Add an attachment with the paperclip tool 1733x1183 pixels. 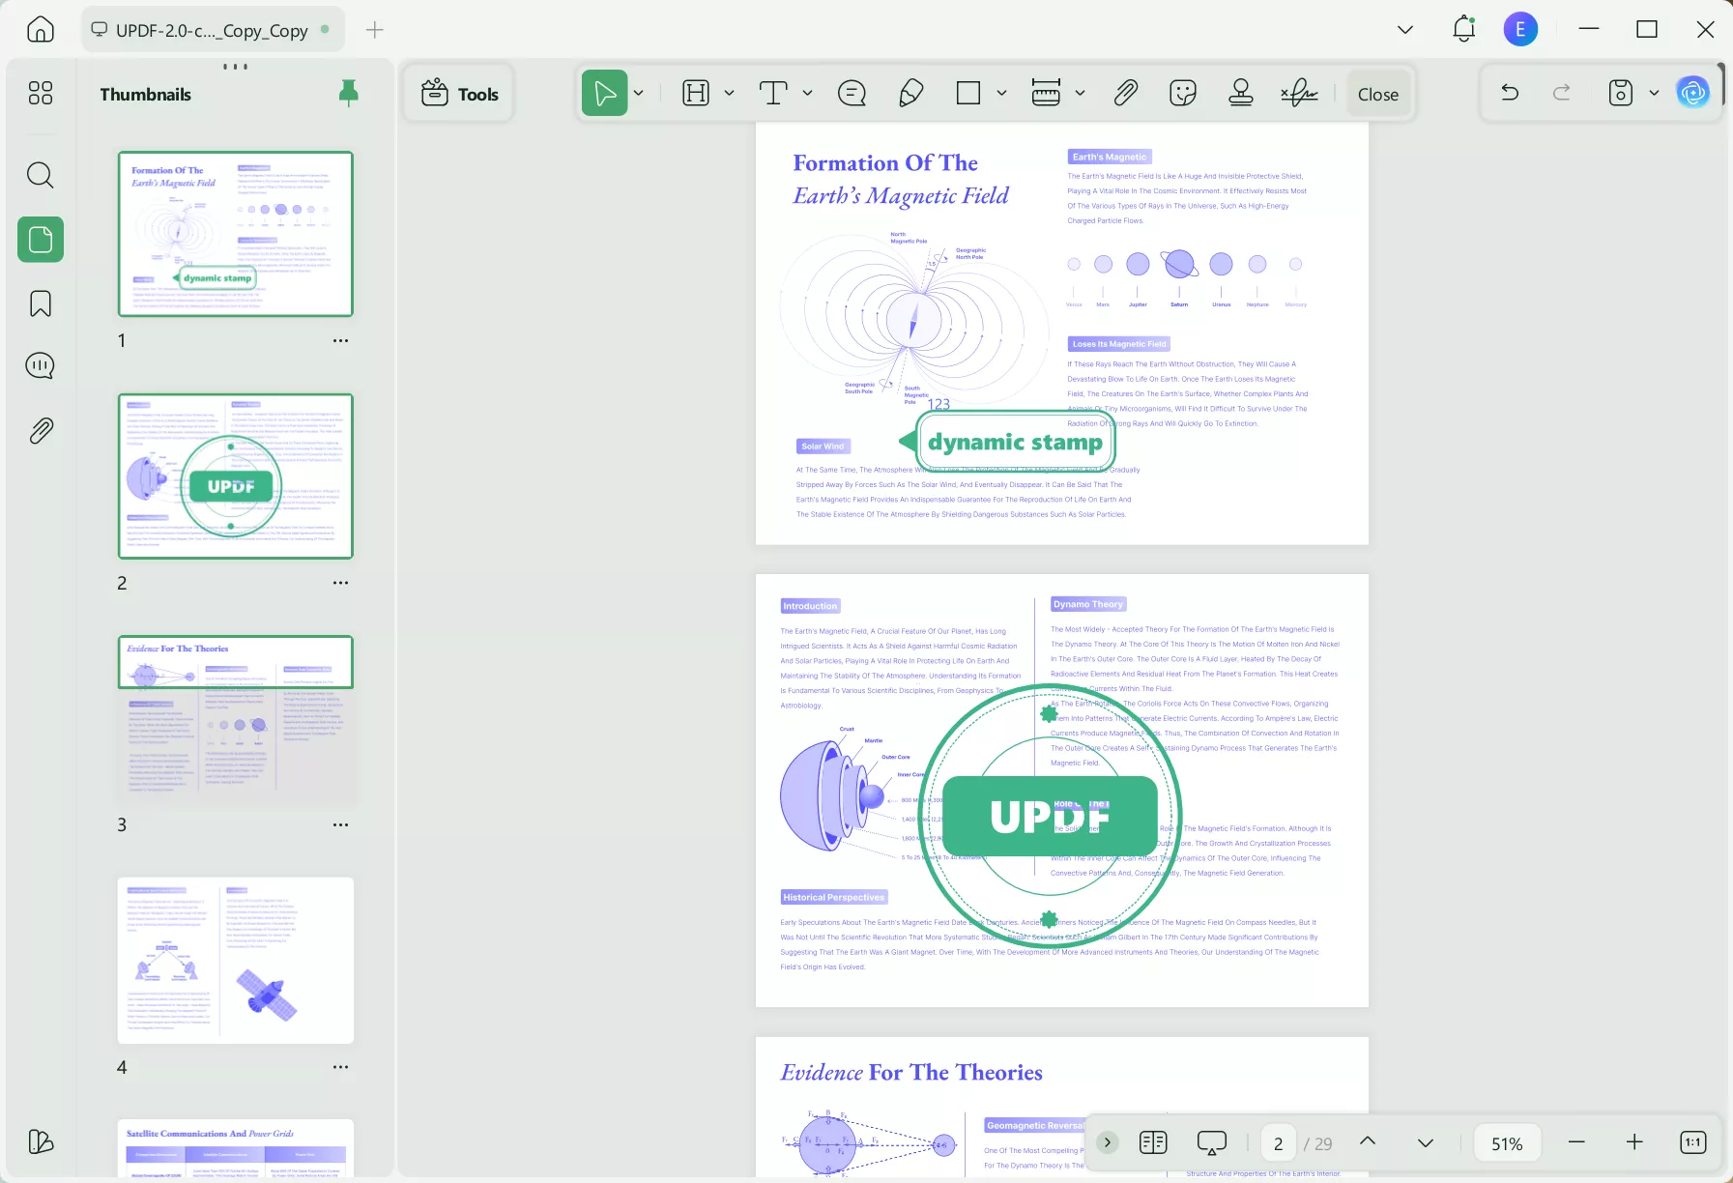[x=1125, y=93]
